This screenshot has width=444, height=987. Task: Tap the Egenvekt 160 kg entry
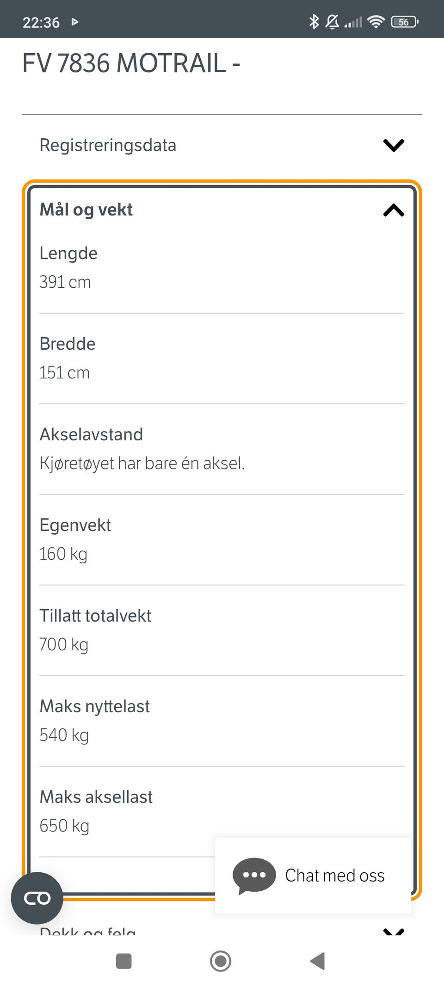[75, 539]
